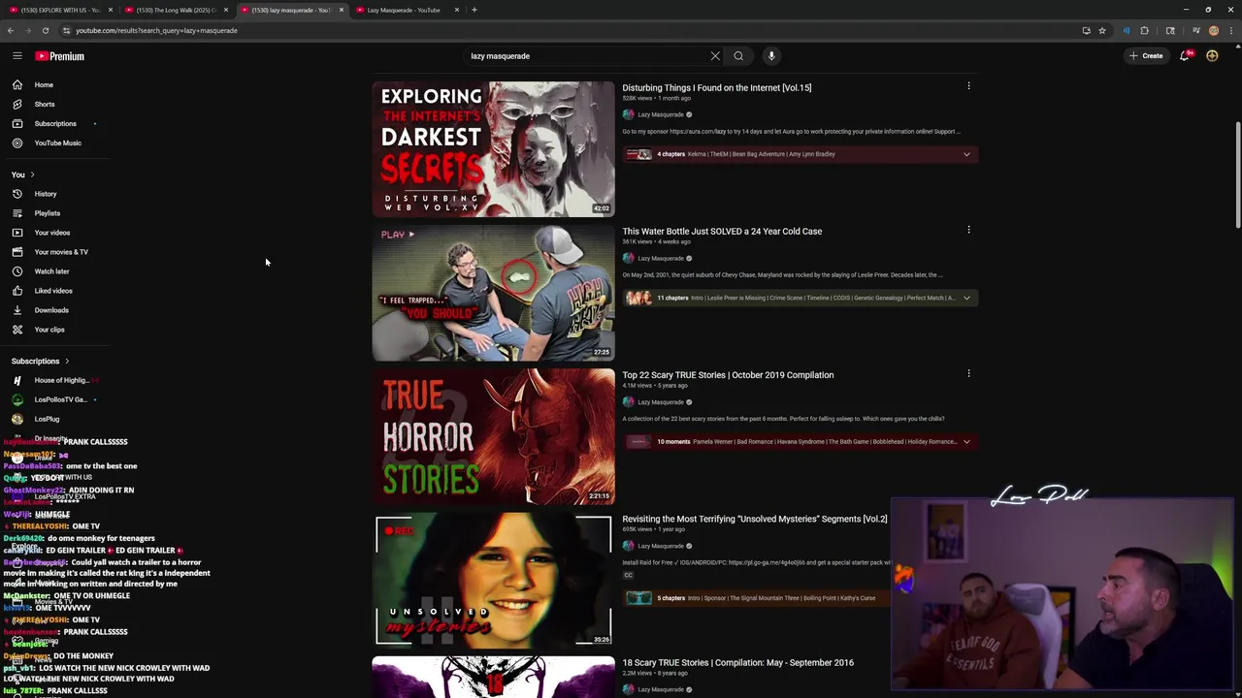Expand the You section chevron
The image size is (1242, 698).
[32, 174]
